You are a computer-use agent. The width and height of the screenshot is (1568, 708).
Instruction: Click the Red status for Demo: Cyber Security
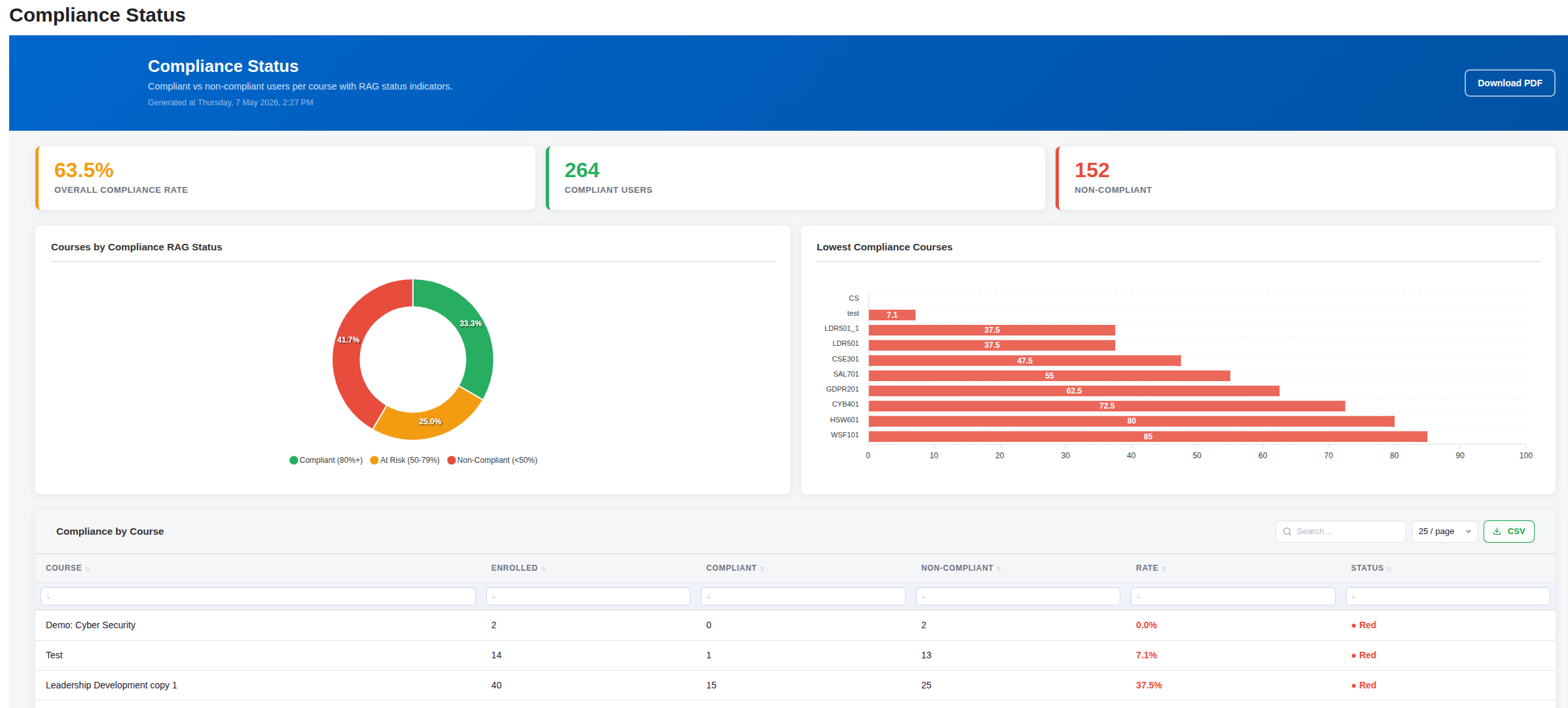(1364, 625)
